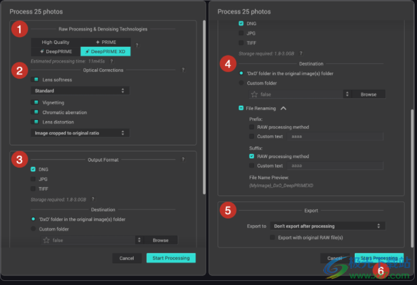Toggle the File Renaming checkbox
This screenshot has width=417, height=285.
(241, 108)
